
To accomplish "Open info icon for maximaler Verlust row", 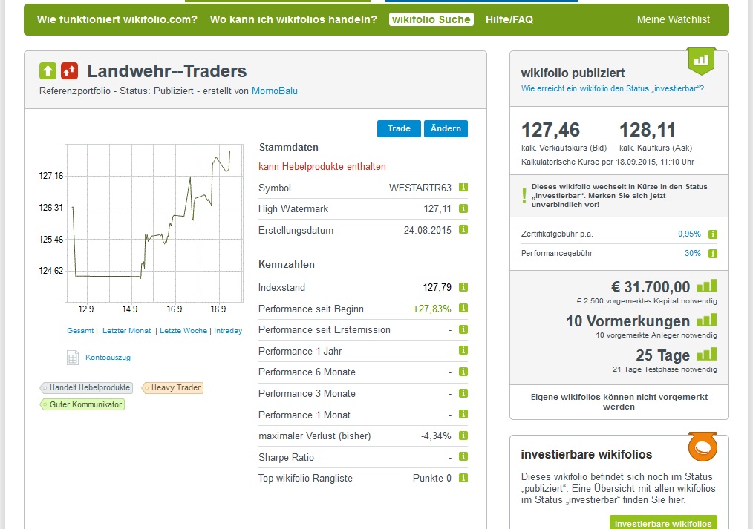I will [x=463, y=436].
